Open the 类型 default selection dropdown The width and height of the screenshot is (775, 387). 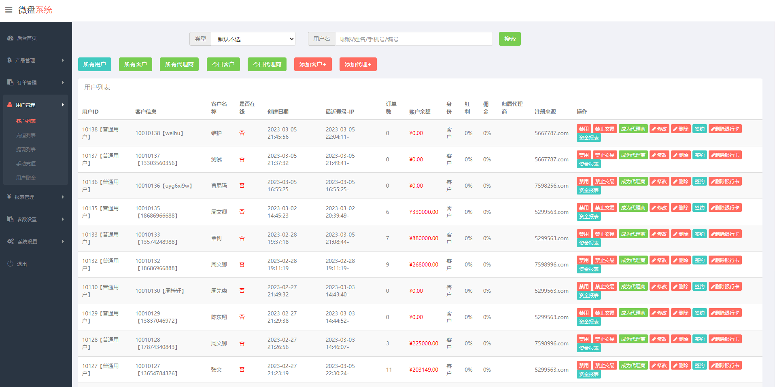point(253,39)
